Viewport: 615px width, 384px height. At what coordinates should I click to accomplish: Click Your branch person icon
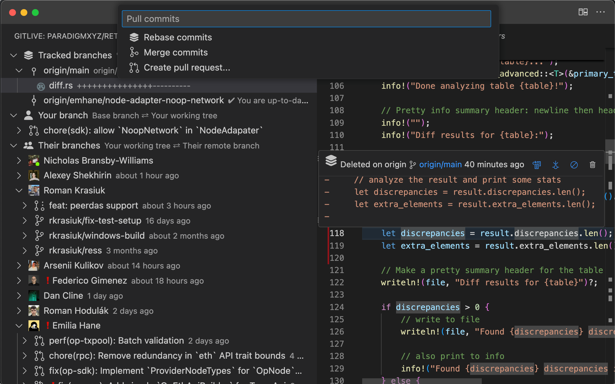point(28,115)
